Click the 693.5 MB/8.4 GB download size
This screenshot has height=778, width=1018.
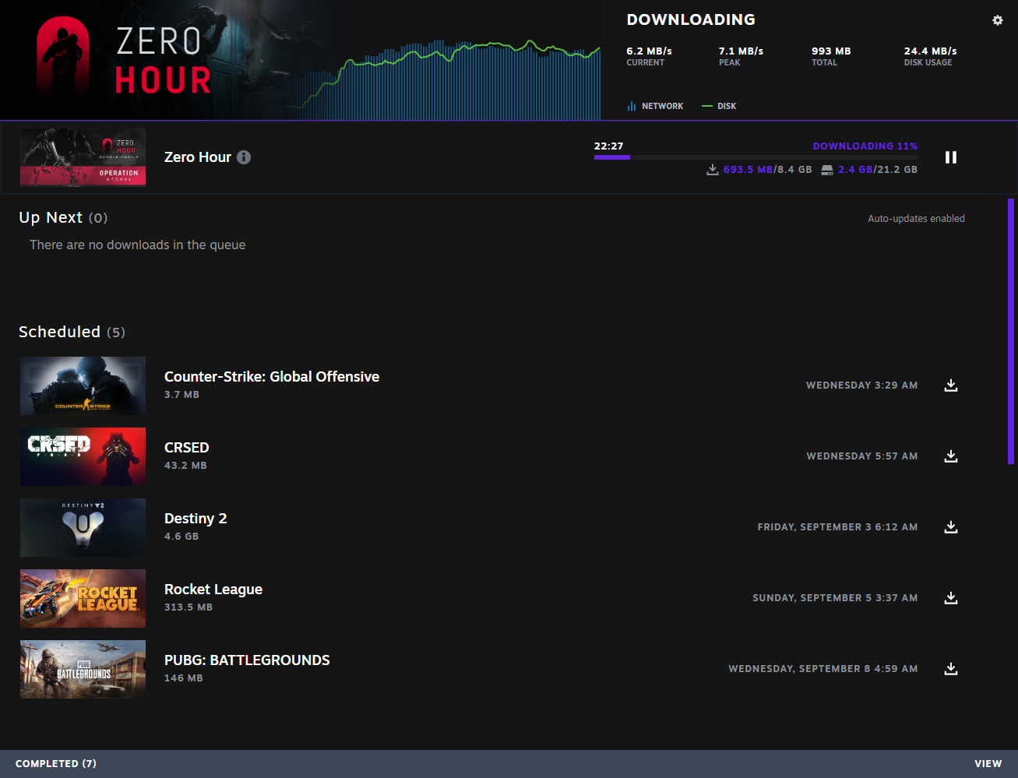pos(767,170)
